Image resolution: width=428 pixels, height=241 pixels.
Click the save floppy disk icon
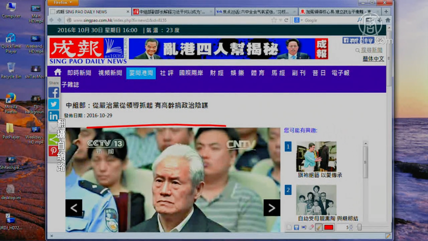click(296, 227)
